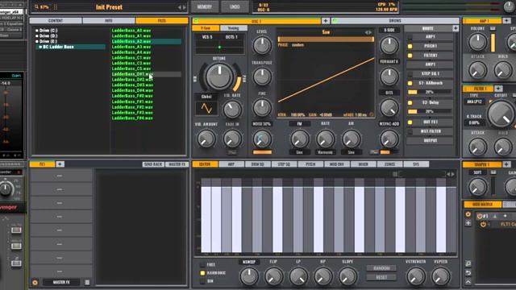Click the MASTER FX tab button
516x290 pixels.
pos(177,164)
